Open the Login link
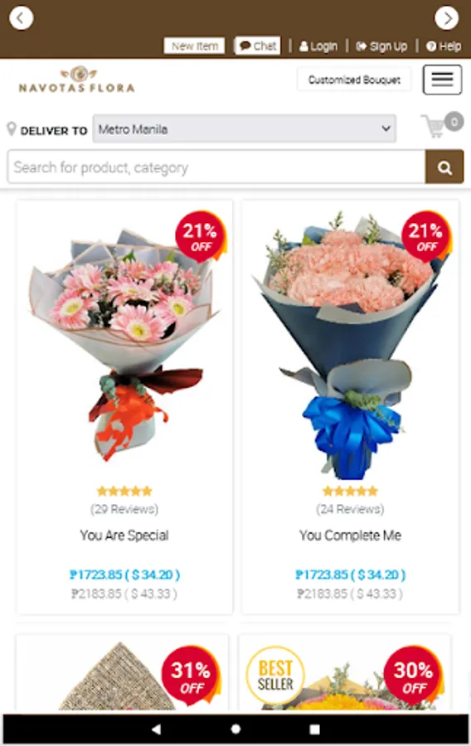 (318, 46)
